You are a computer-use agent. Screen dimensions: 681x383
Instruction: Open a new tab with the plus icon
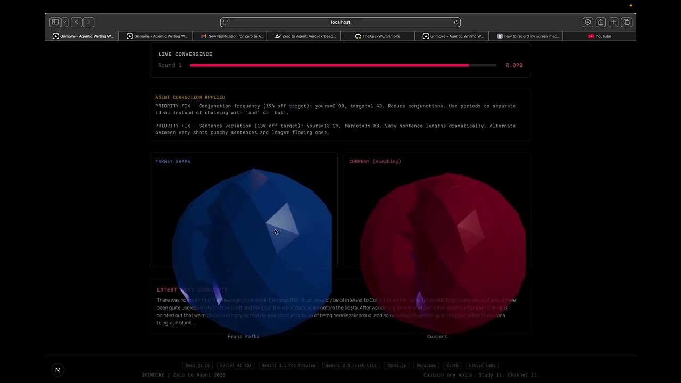pyautogui.click(x=613, y=22)
